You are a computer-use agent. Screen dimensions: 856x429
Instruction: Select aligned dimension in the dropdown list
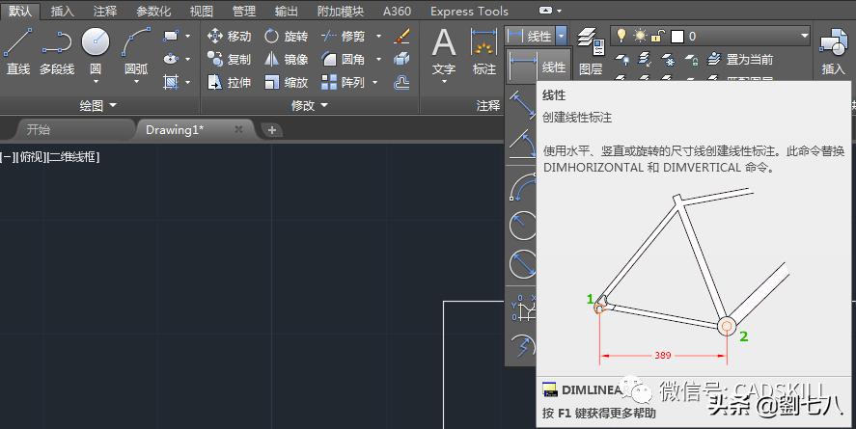[x=522, y=105]
